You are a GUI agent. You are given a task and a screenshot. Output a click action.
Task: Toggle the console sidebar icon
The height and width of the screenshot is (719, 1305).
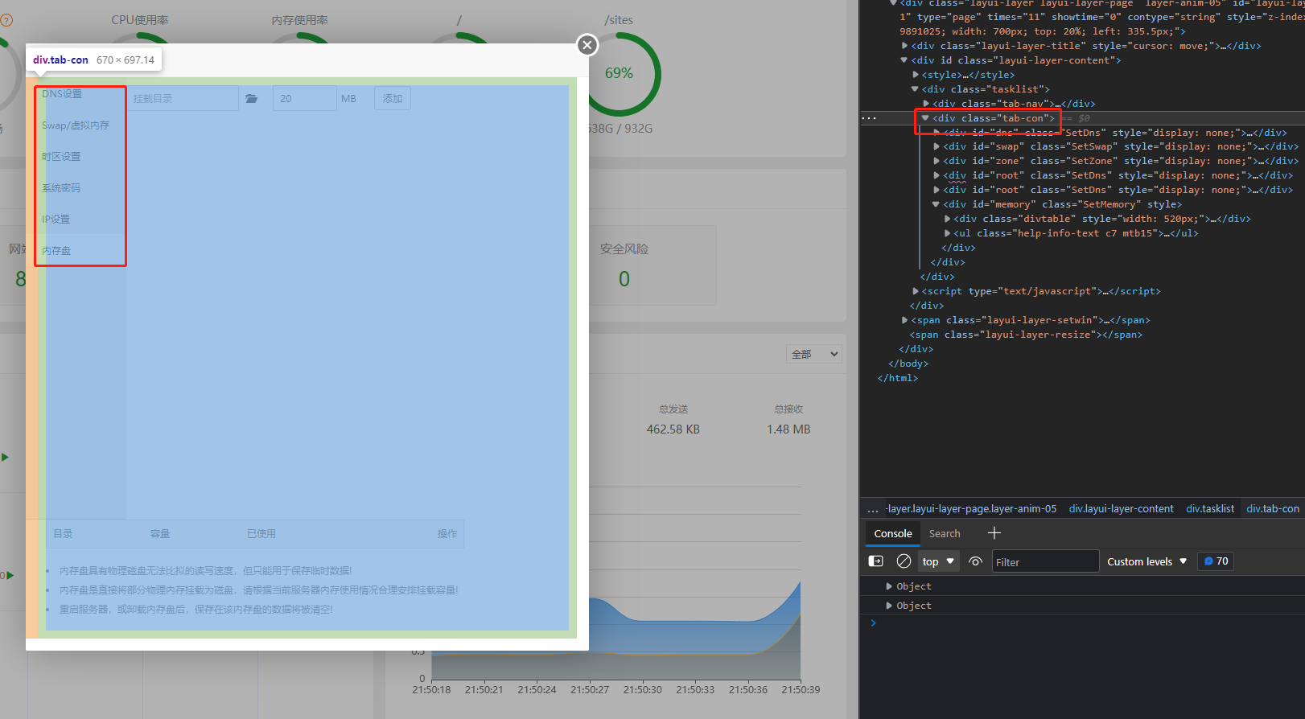point(875,561)
